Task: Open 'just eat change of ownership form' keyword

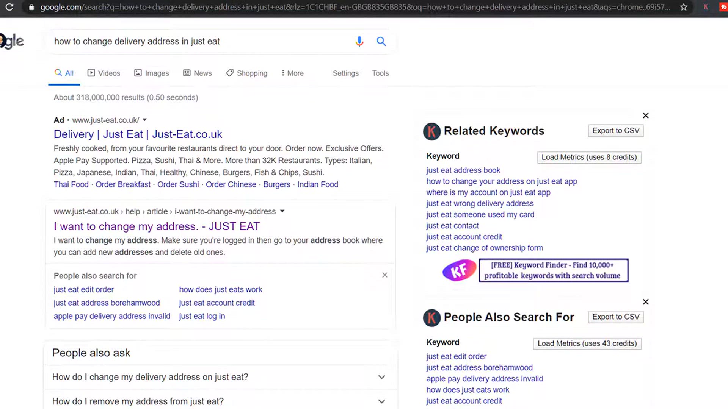Action: click(x=485, y=248)
